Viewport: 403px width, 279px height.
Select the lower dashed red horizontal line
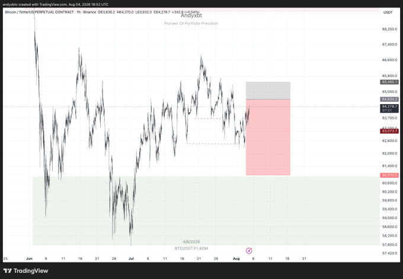212,143
